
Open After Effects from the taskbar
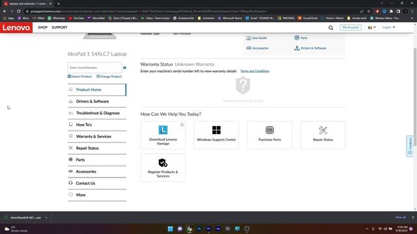[218, 229]
